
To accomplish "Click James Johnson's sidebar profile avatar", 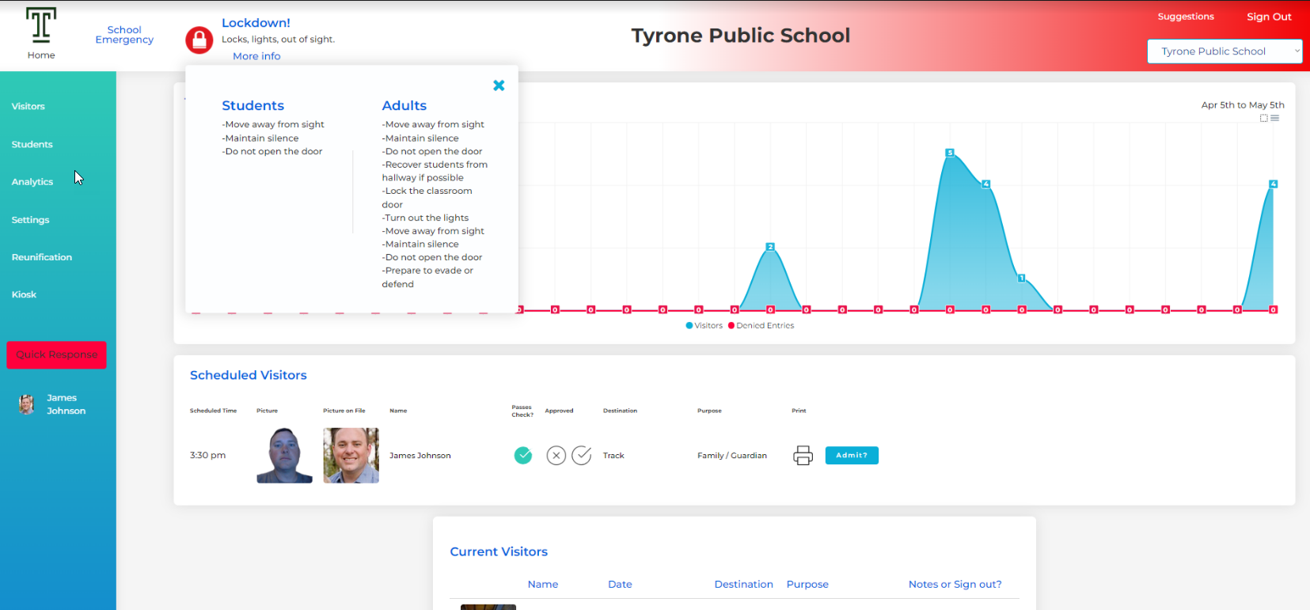I will (27, 404).
